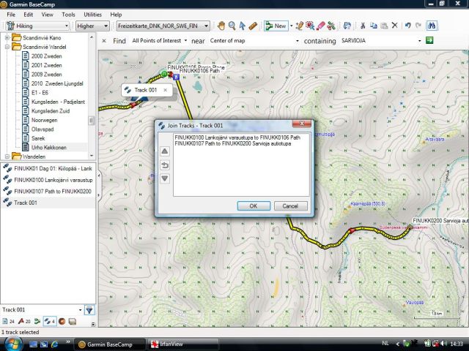Click the filter funnel icon
This screenshot has width=469, height=351.
[x=89, y=310]
